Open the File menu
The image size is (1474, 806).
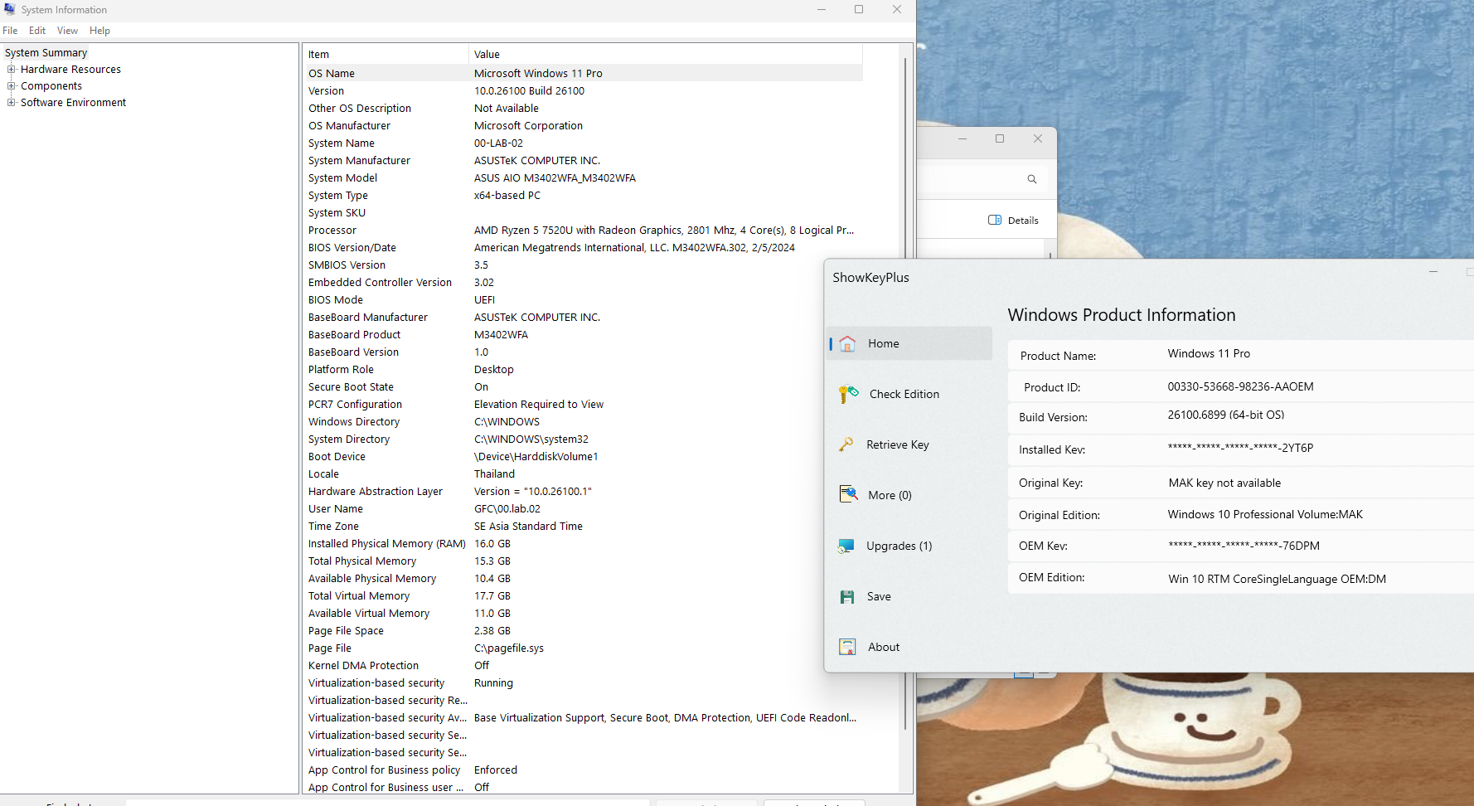[x=10, y=31]
